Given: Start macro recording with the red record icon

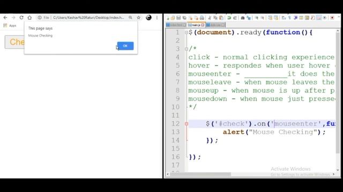Looking at the screenshot, I should 332,18.
